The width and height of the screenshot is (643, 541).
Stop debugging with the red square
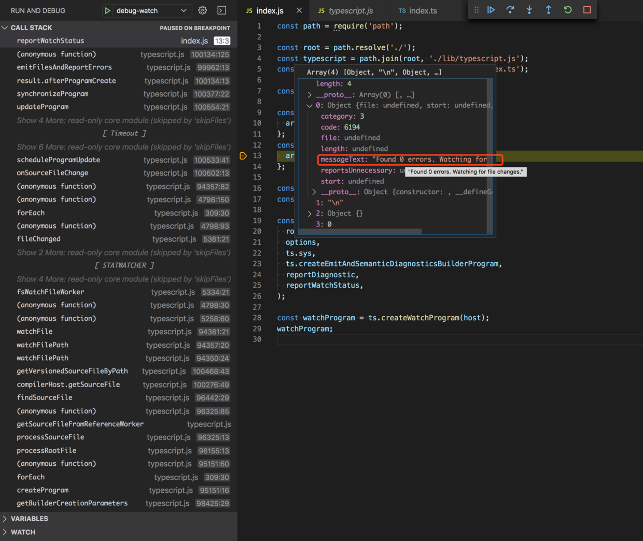587,10
